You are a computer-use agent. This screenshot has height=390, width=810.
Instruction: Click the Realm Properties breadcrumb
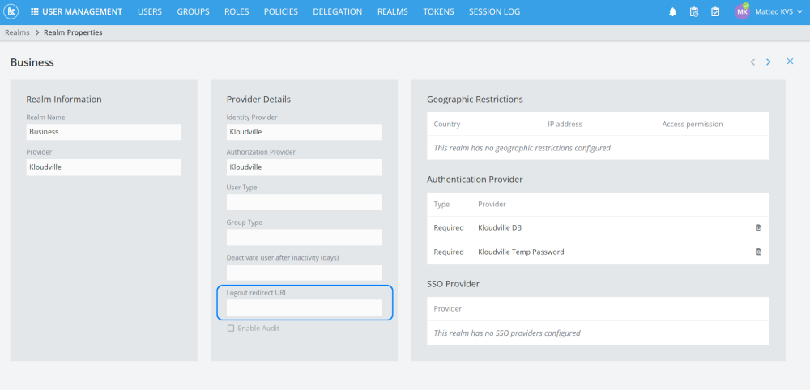(x=73, y=32)
